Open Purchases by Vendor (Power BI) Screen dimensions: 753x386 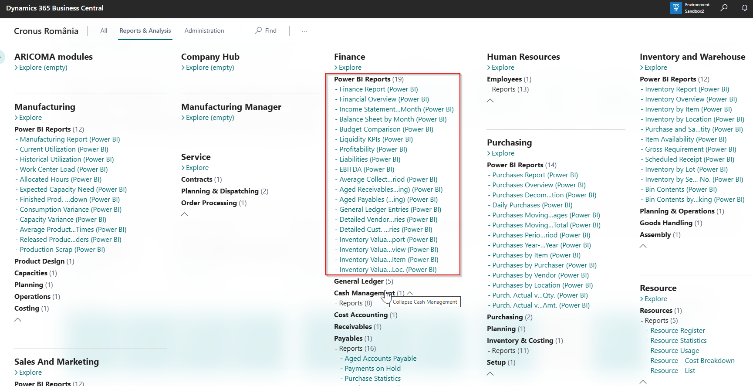point(540,275)
